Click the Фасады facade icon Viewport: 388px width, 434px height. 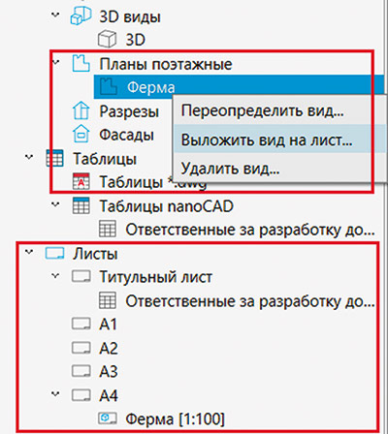pos(81,134)
